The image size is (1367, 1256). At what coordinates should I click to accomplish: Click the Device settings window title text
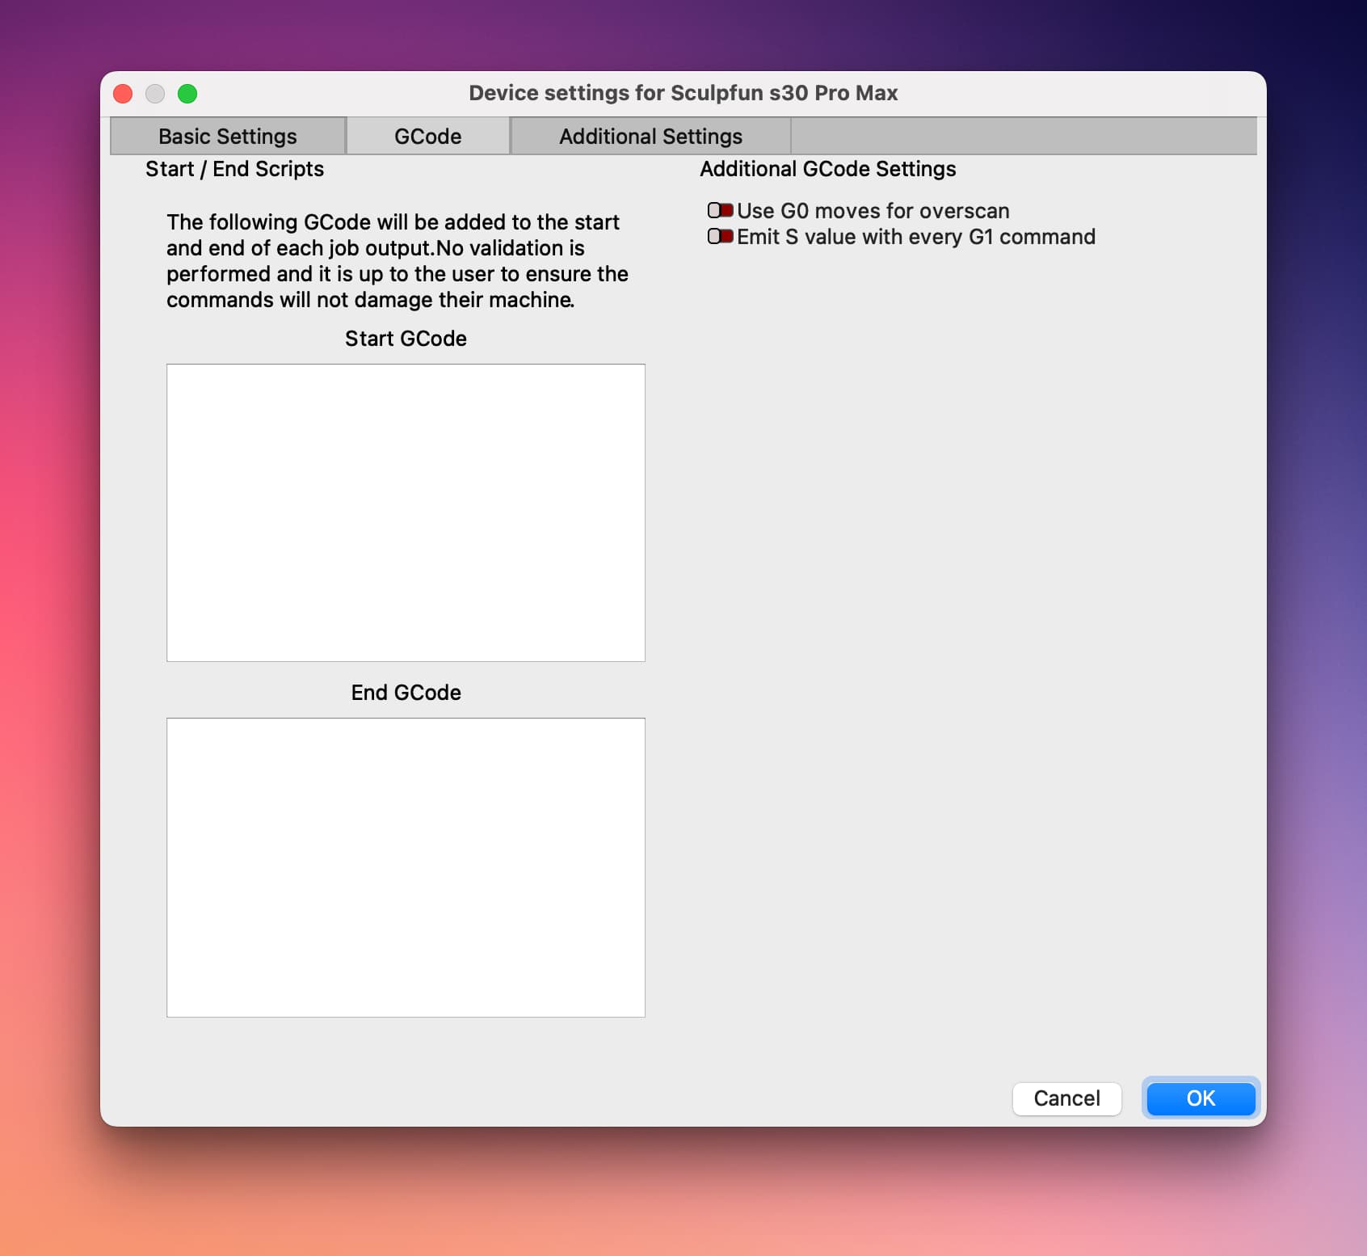point(683,93)
